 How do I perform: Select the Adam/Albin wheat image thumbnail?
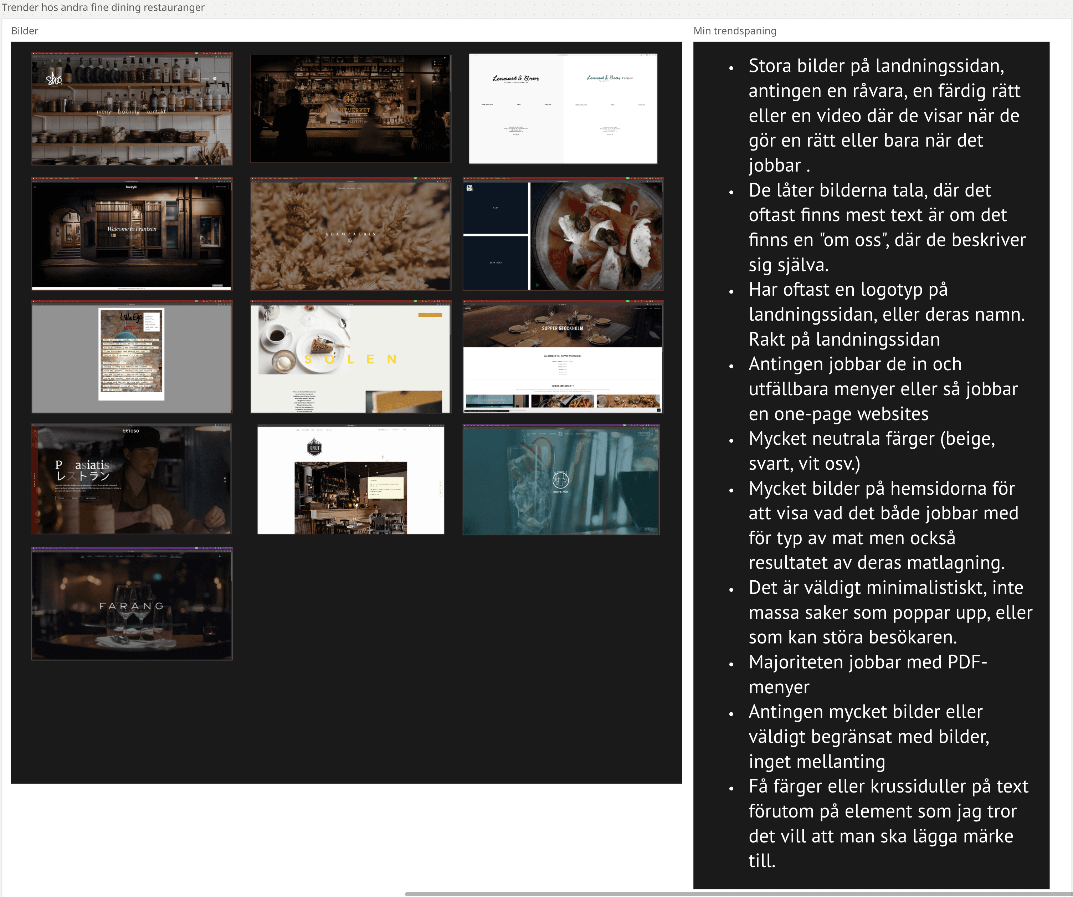350,234
